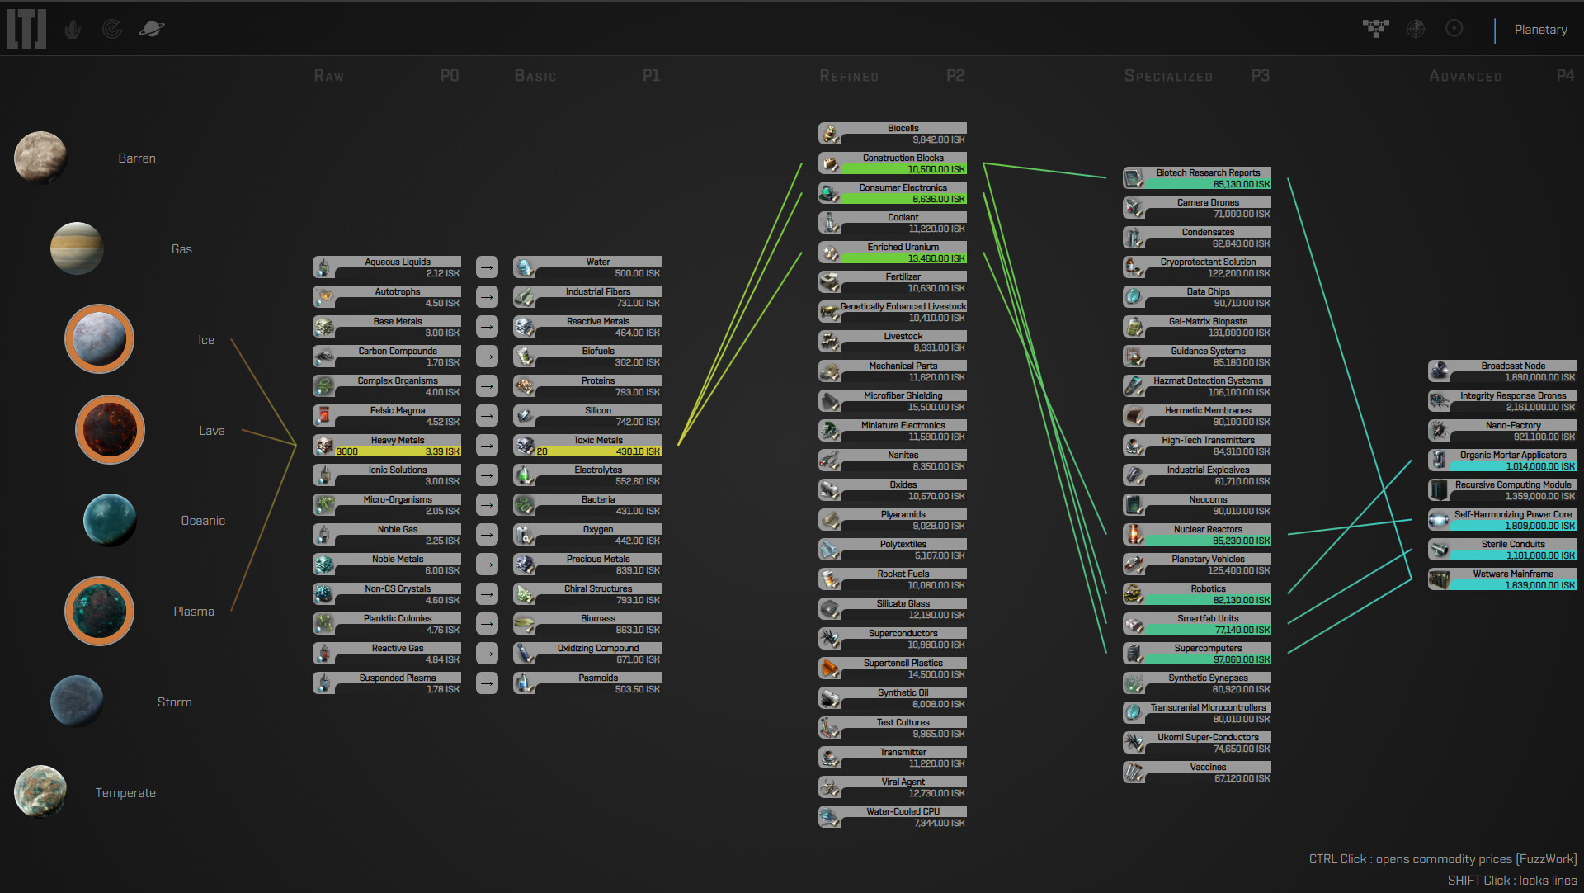The height and width of the screenshot is (893, 1584).
Task: Select the Barren planet image
Action: click(40, 157)
